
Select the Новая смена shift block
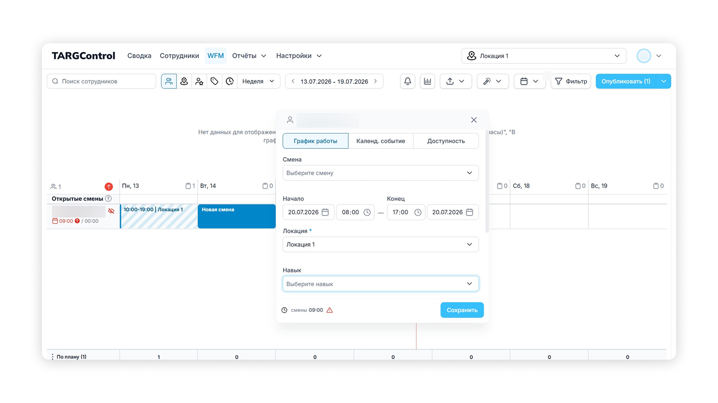pos(237,216)
